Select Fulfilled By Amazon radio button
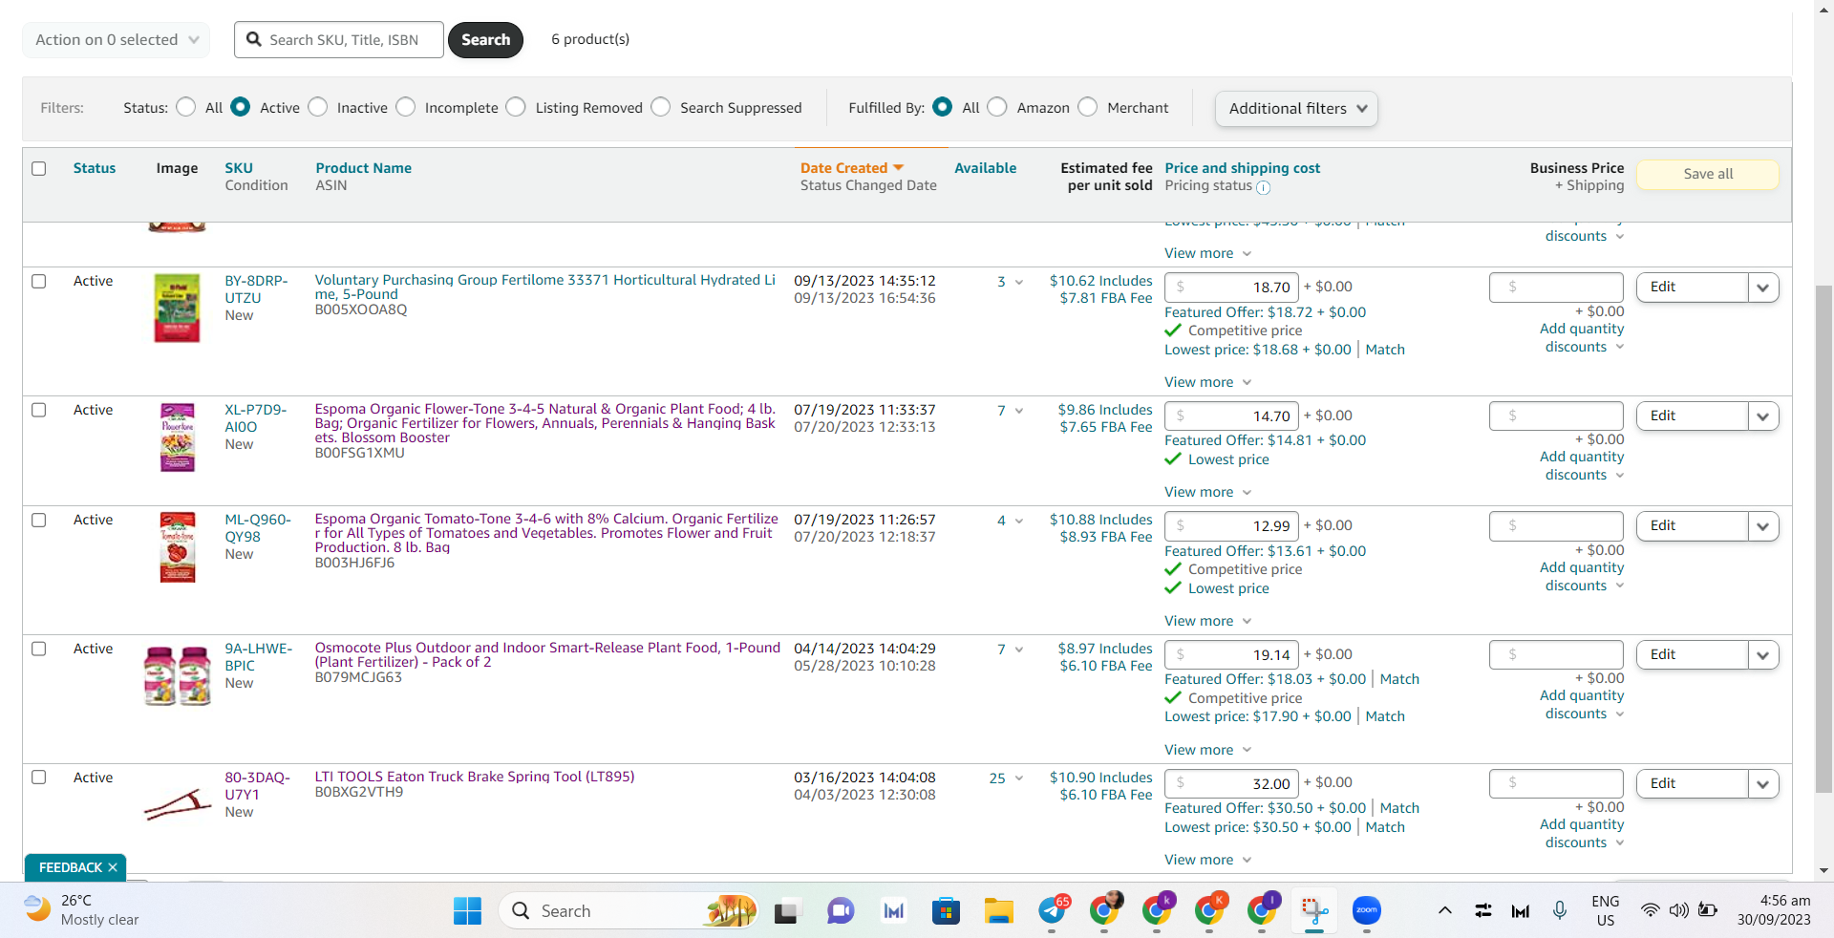Image resolution: width=1834 pixels, height=938 pixels. (x=997, y=107)
